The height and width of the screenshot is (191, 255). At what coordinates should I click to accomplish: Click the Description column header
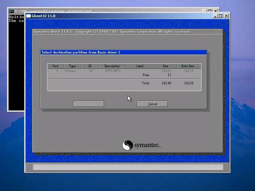(112, 66)
